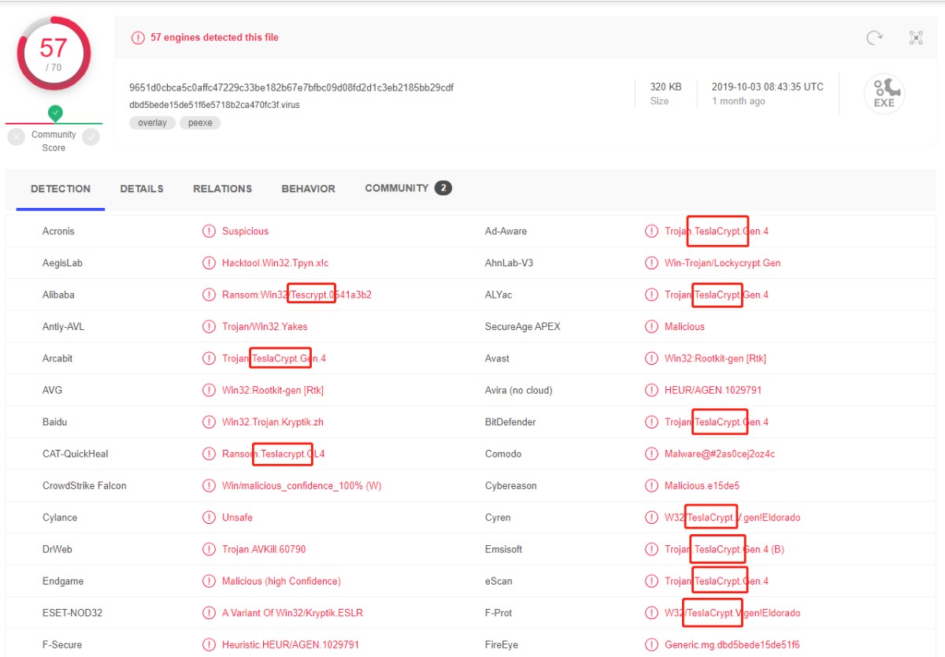Click the Antiy-AVL engine name

click(x=63, y=327)
